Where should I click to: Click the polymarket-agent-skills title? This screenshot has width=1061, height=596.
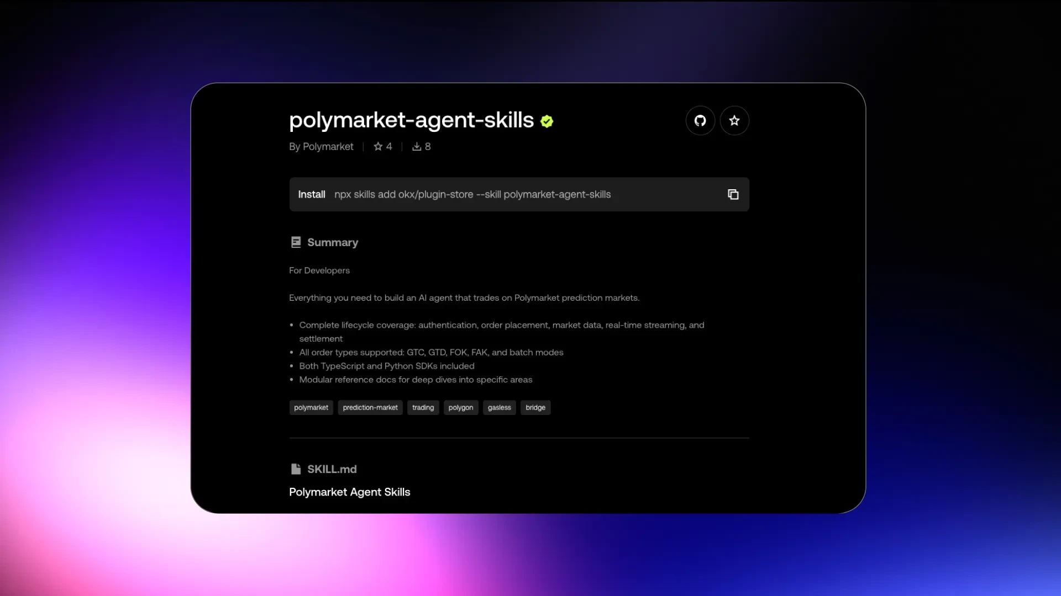411,120
